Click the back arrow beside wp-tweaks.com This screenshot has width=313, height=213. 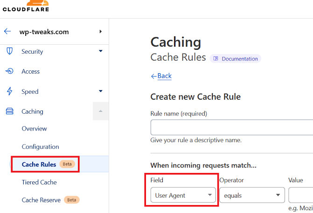click(7, 31)
